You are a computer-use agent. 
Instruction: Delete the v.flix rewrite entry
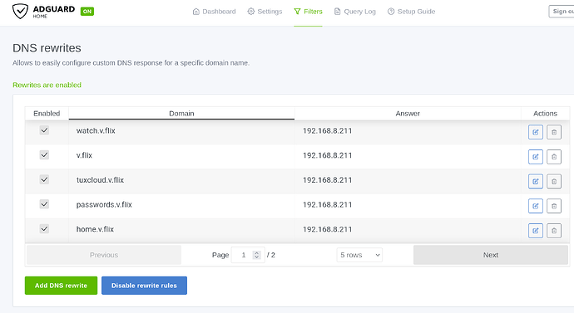pyautogui.click(x=554, y=157)
